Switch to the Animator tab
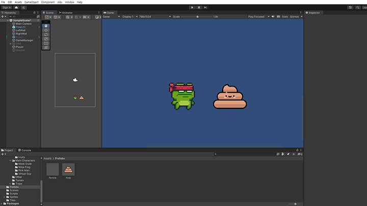367x206 pixels. [x=66, y=13]
